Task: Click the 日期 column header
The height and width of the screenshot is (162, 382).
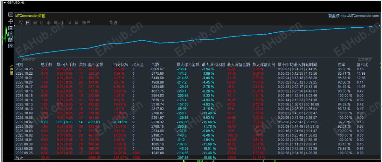Action: [19, 65]
